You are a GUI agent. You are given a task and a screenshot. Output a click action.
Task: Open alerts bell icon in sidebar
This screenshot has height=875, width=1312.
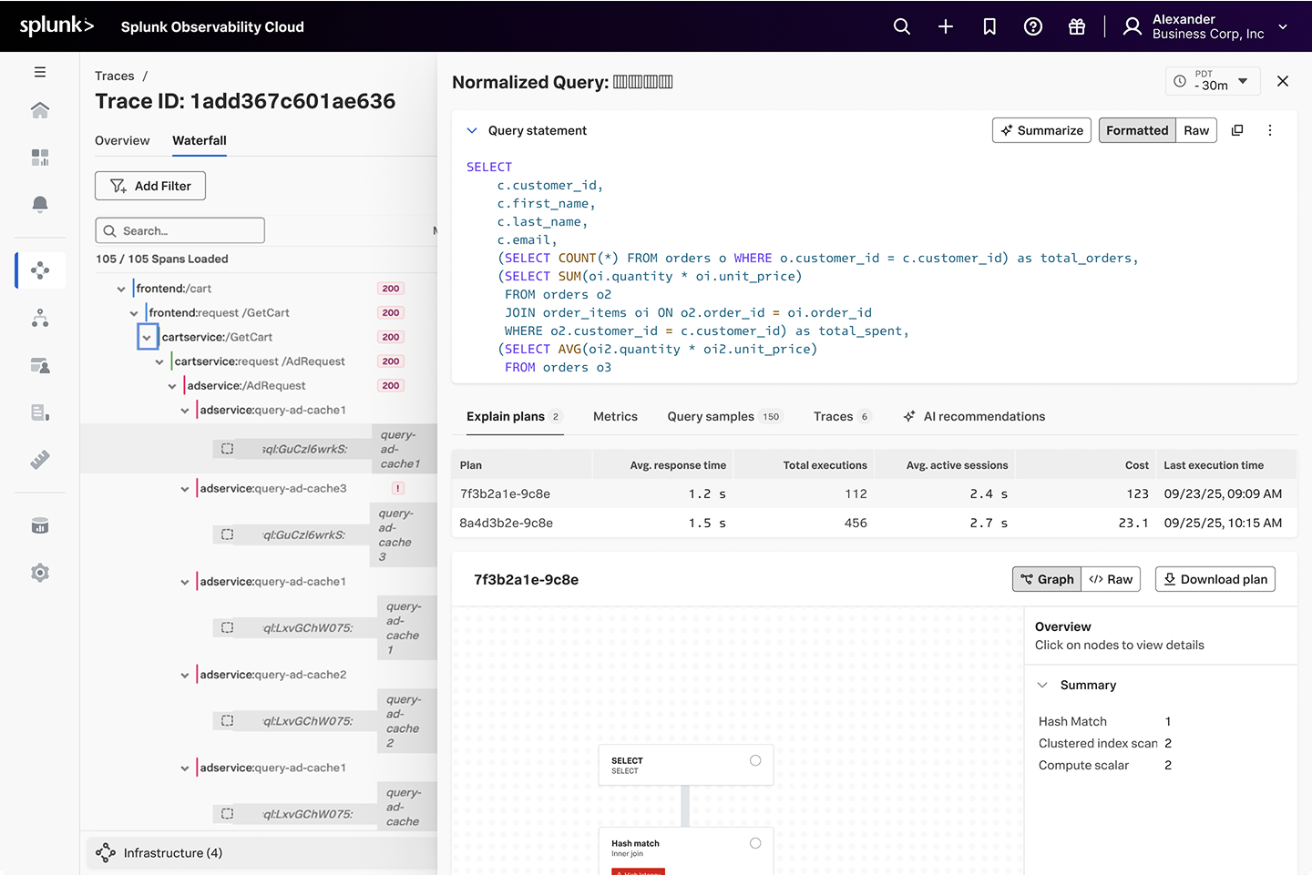tap(40, 204)
